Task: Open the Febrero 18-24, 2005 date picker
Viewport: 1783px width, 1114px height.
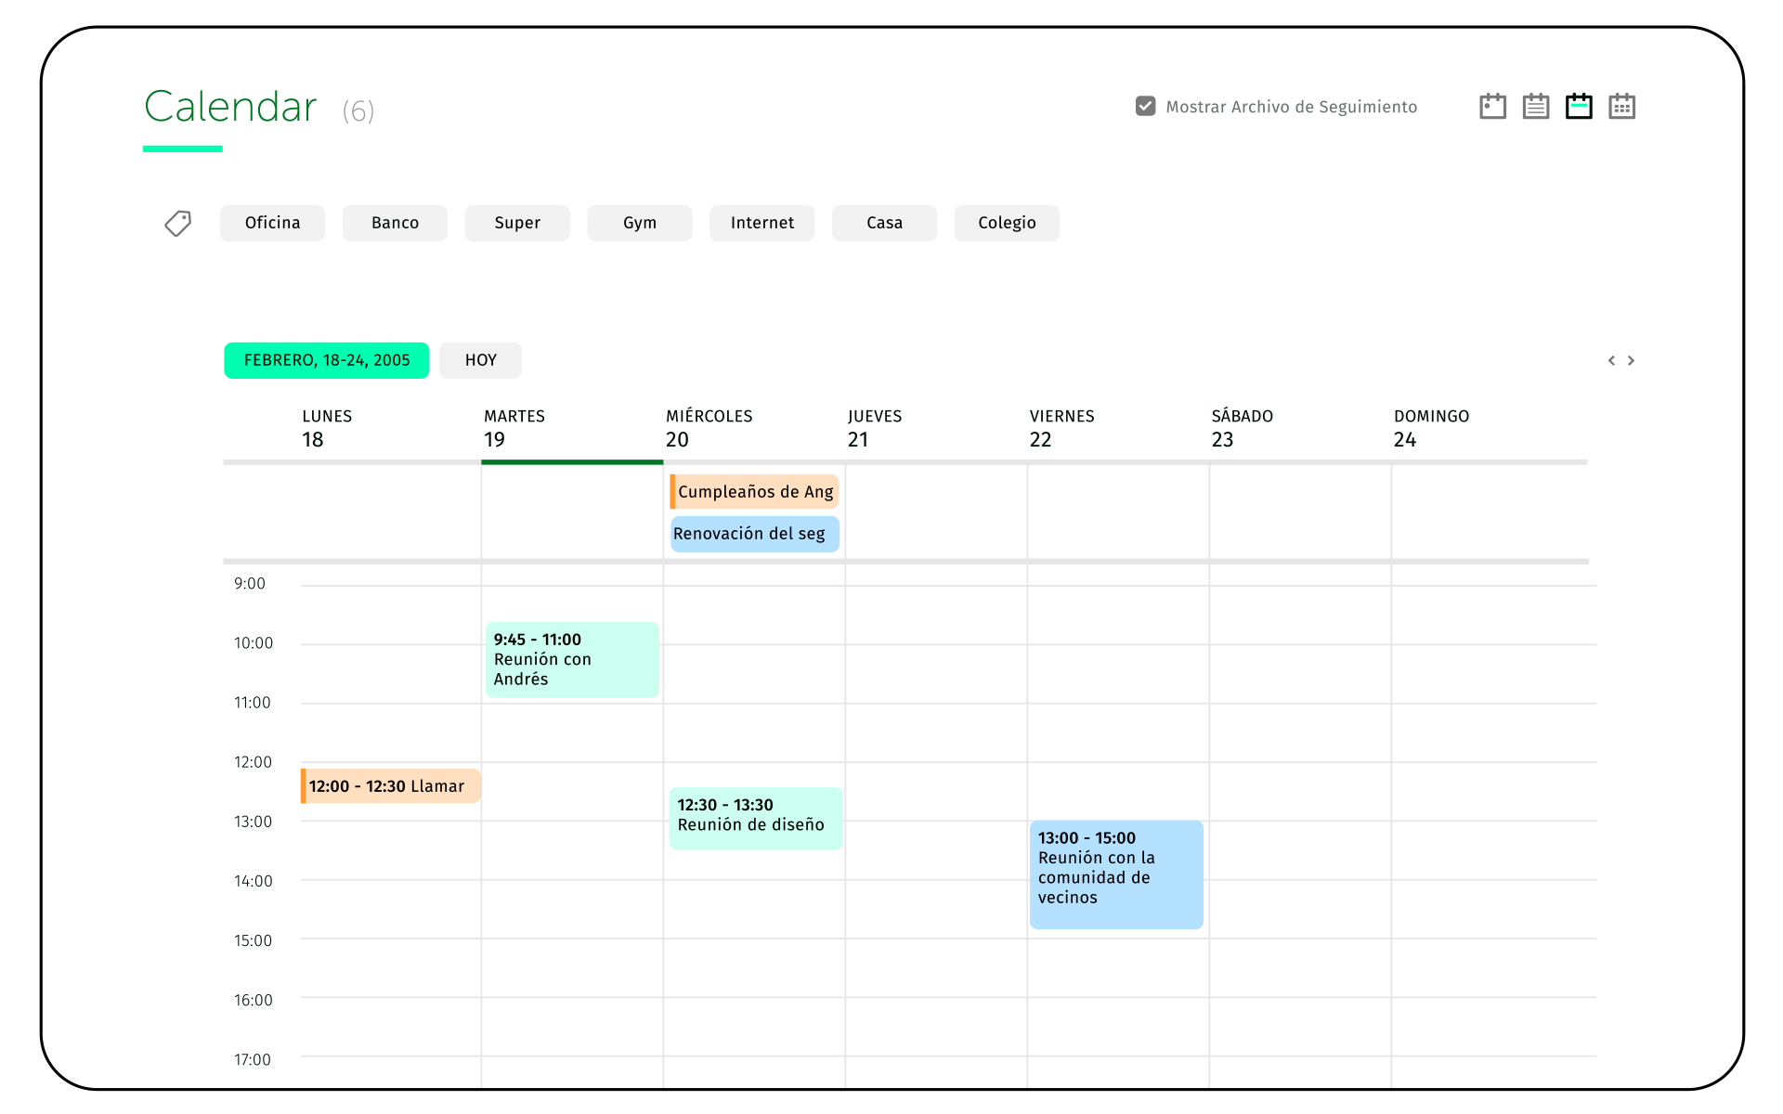Action: 326,360
